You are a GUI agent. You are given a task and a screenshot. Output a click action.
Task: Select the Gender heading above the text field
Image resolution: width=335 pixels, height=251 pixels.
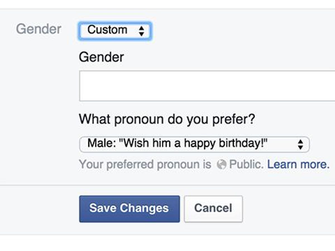(101, 57)
